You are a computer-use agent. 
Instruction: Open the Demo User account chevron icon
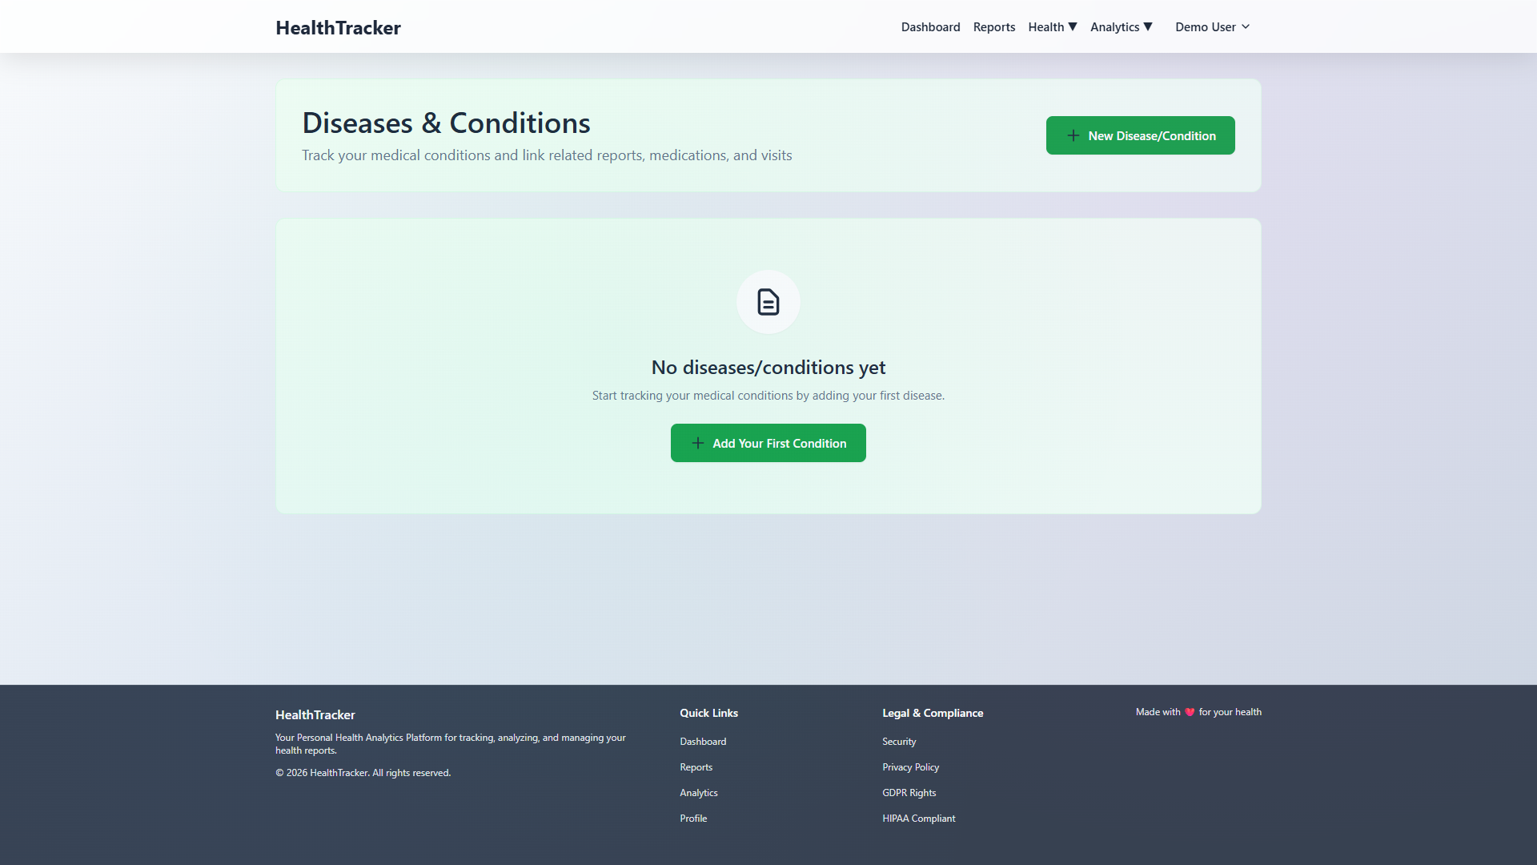click(1246, 26)
